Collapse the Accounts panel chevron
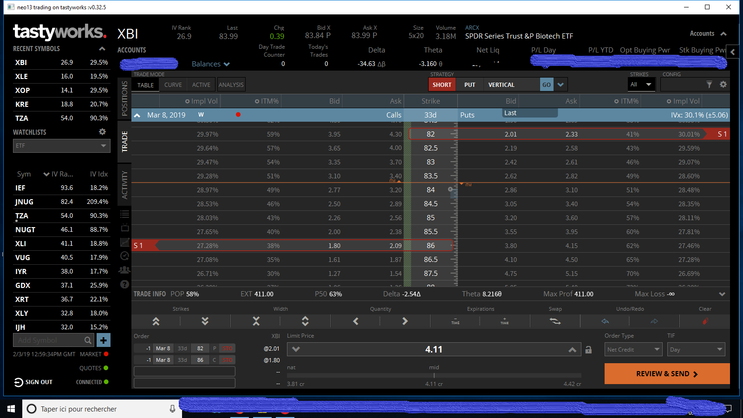 click(723, 34)
